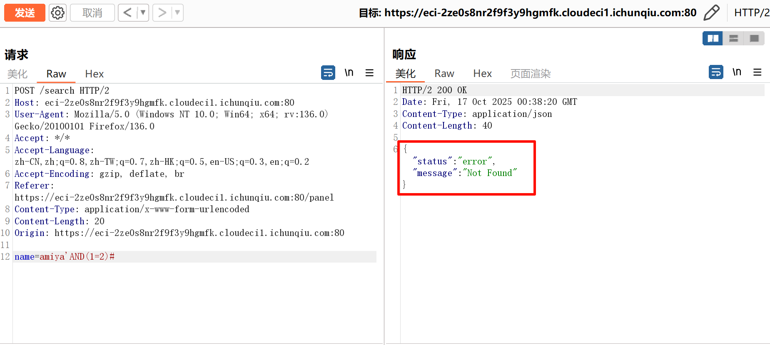The width and height of the screenshot is (770, 345).
Task: Click the request body payload line
Action: point(65,257)
